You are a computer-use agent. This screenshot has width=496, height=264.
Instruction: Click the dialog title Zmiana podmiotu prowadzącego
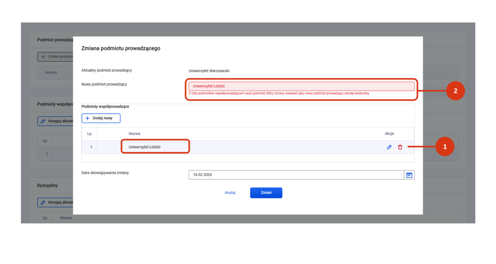coord(121,48)
